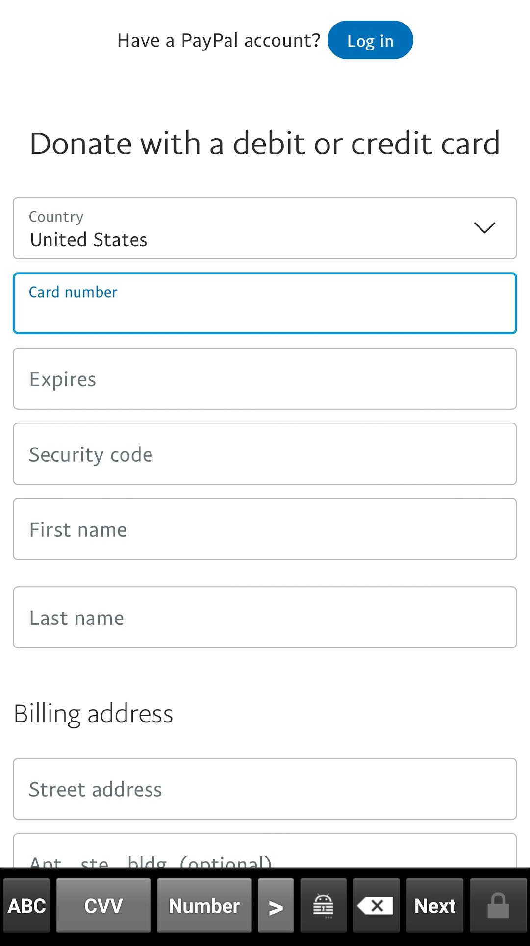Viewport: 530px width, 946px height.
Task: Click the Expires field
Action: 265,378
